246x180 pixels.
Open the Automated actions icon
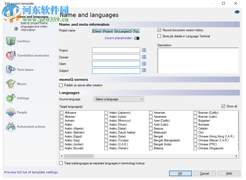[x=11, y=127]
